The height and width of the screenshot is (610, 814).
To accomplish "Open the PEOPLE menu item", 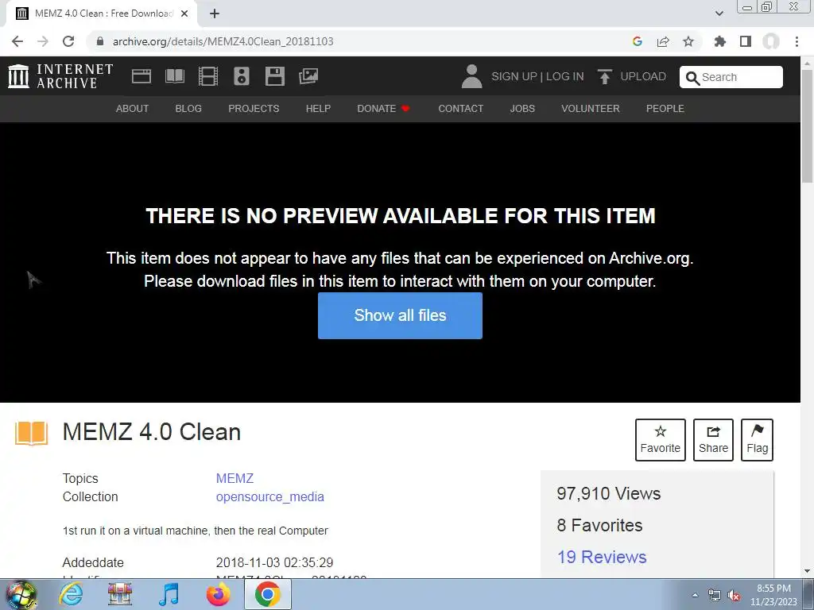I will [x=665, y=108].
